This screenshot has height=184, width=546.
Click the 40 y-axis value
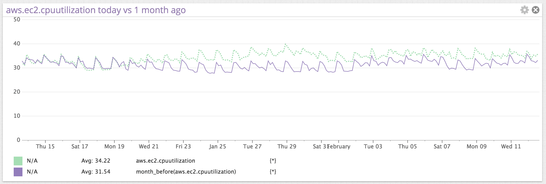tap(17, 44)
